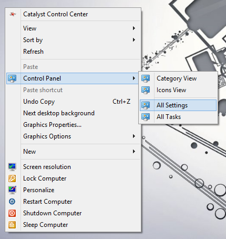This screenshot has width=226, height=239.
Task: Click the icon beside Category View
Action: click(x=146, y=78)
